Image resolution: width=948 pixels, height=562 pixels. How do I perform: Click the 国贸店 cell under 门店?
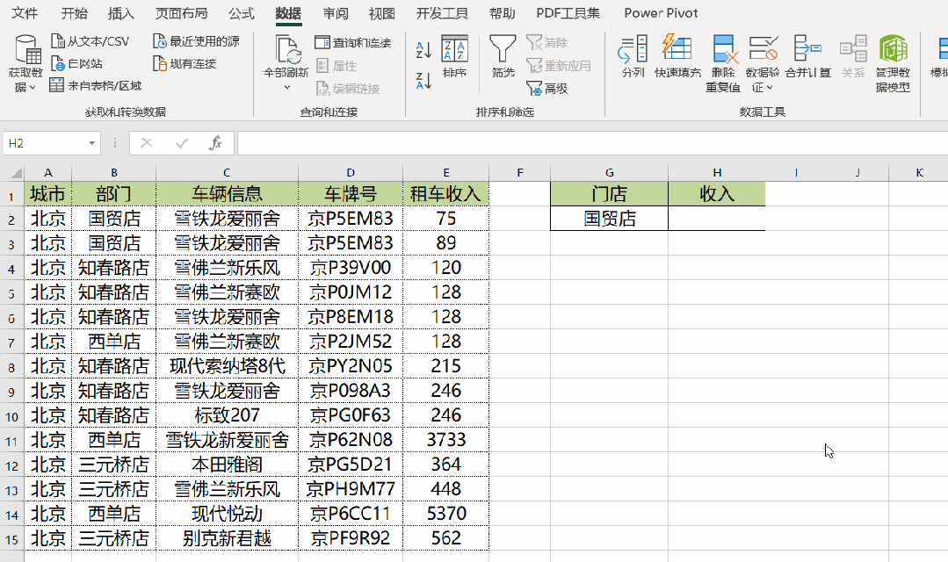609,218
